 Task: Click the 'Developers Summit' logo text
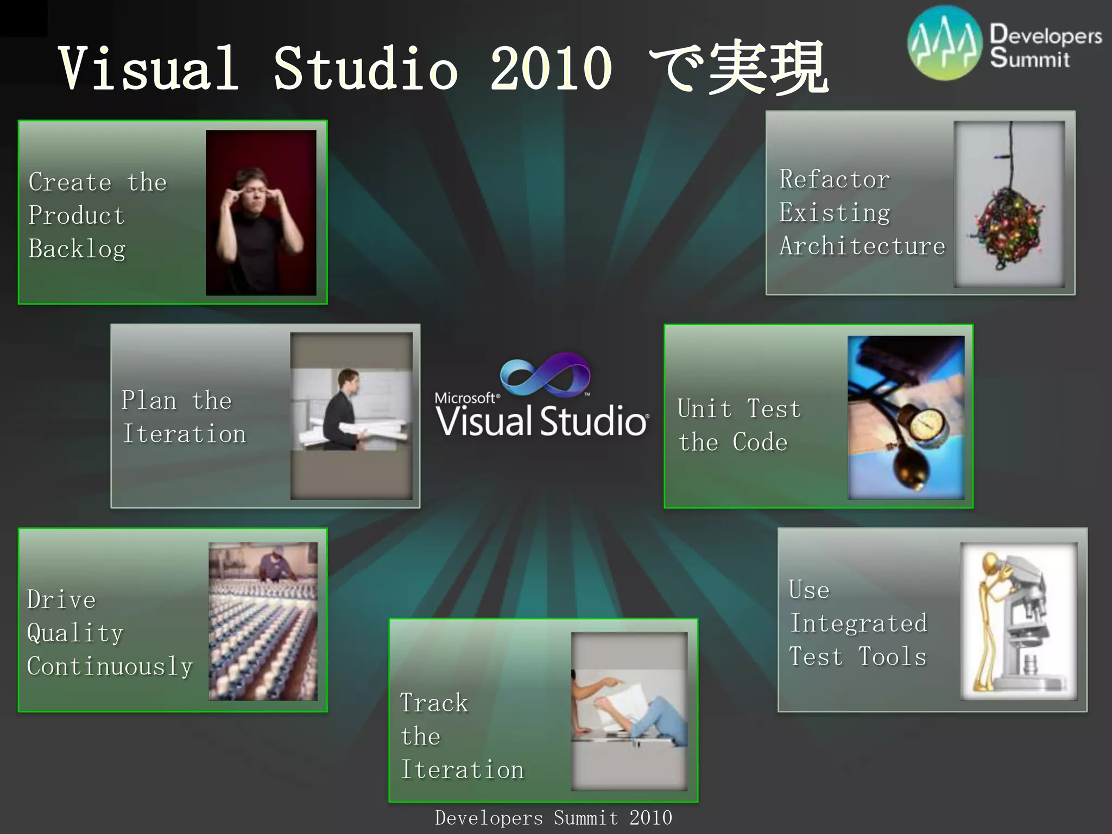(1046, 46)
